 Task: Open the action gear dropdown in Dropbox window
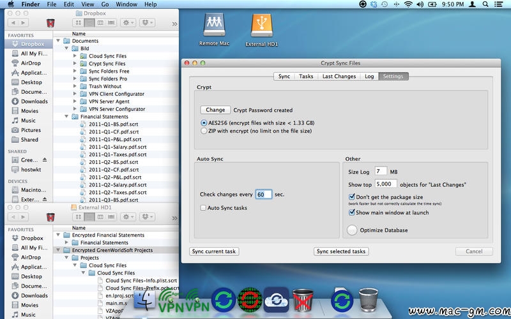(128, 23)
